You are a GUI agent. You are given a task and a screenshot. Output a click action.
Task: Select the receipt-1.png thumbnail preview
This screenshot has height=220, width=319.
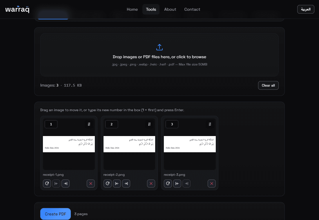point(69,144)
